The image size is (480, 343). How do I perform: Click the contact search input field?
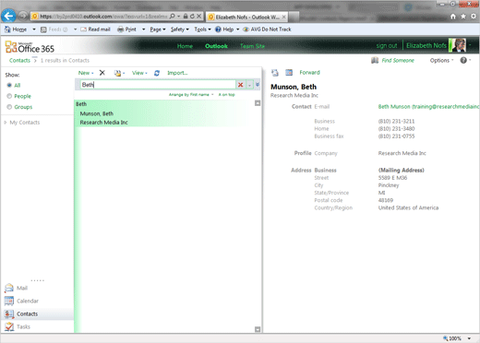tap(158, 85)
